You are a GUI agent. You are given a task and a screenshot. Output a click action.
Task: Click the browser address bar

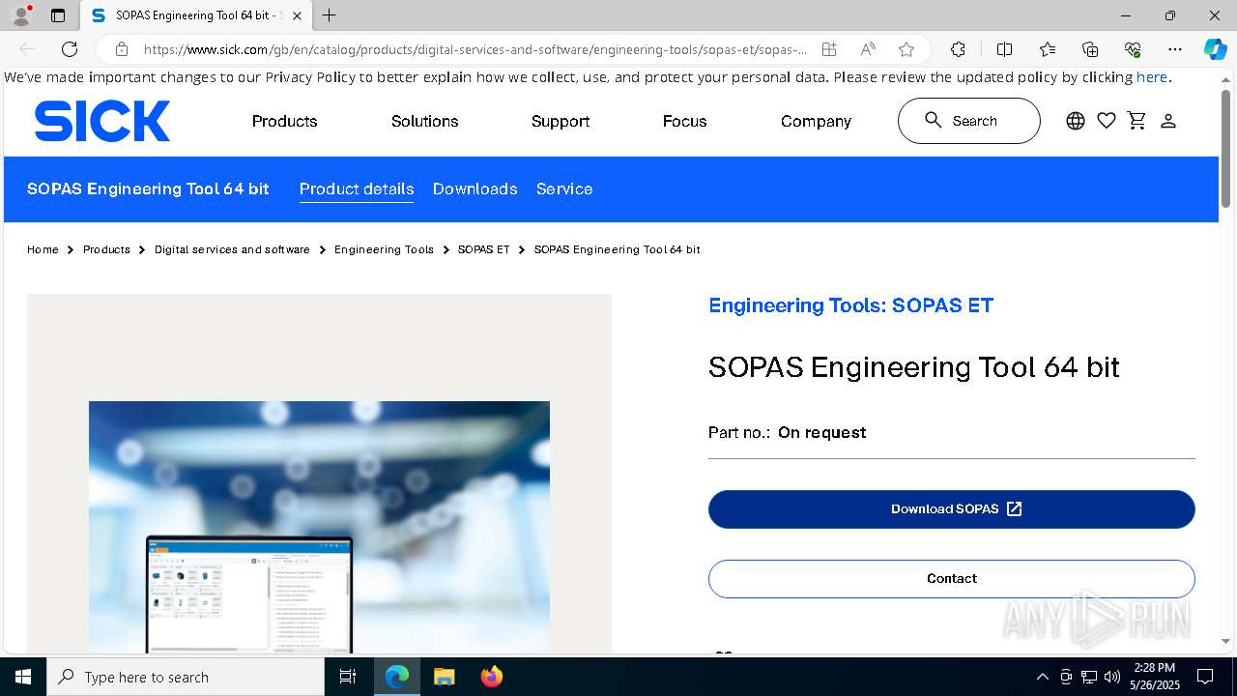coord(474,49)
